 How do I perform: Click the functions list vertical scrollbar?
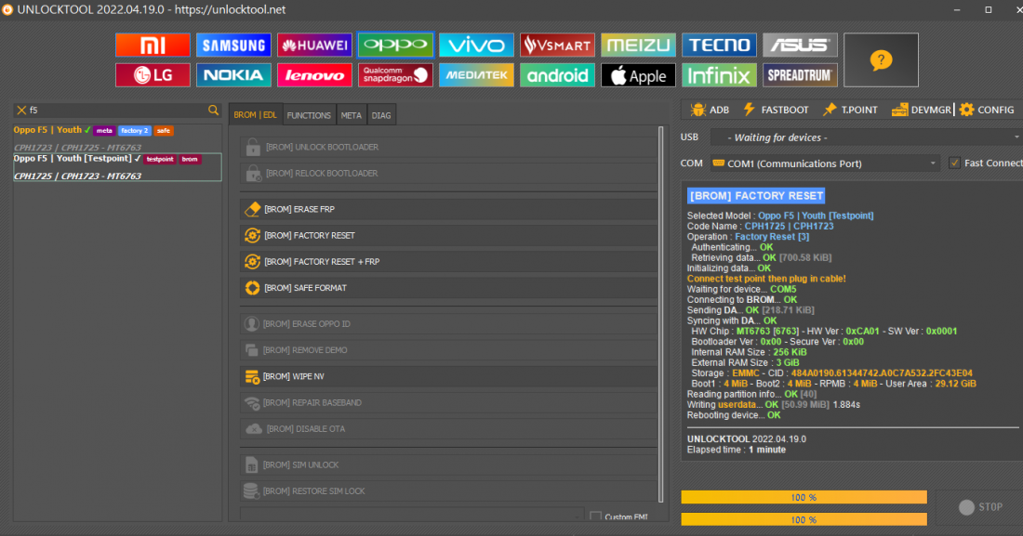661,314
